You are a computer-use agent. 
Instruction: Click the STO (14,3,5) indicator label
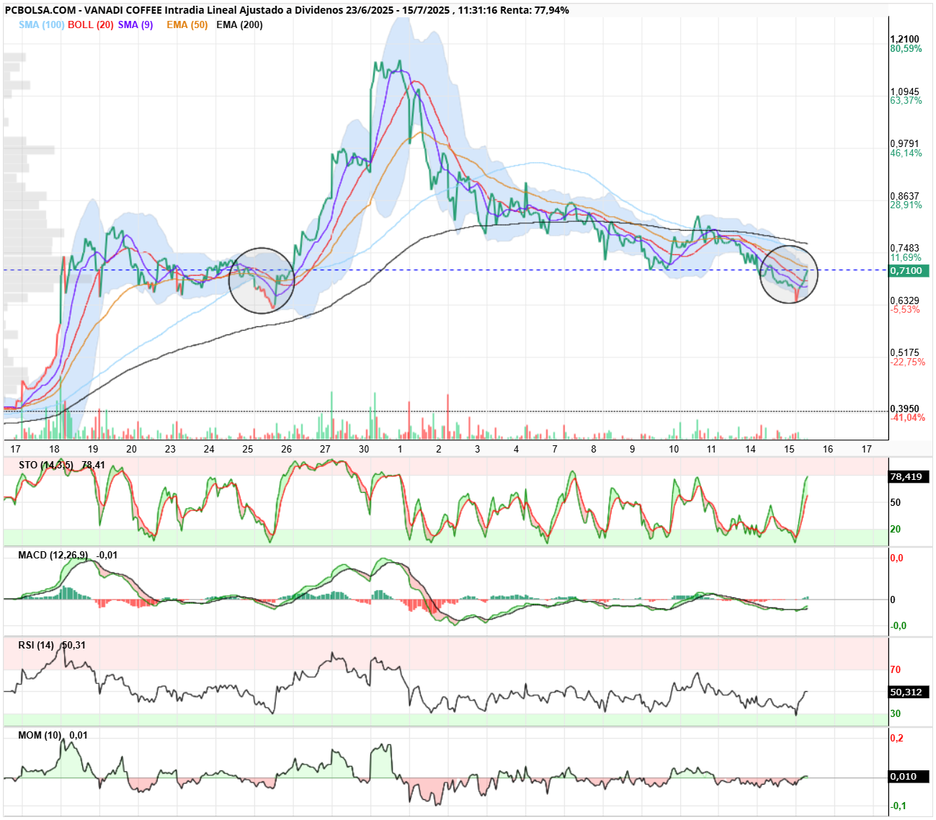pos(46,465)
